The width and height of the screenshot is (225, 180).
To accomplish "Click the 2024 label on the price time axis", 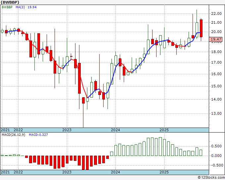I will point(115,130).
